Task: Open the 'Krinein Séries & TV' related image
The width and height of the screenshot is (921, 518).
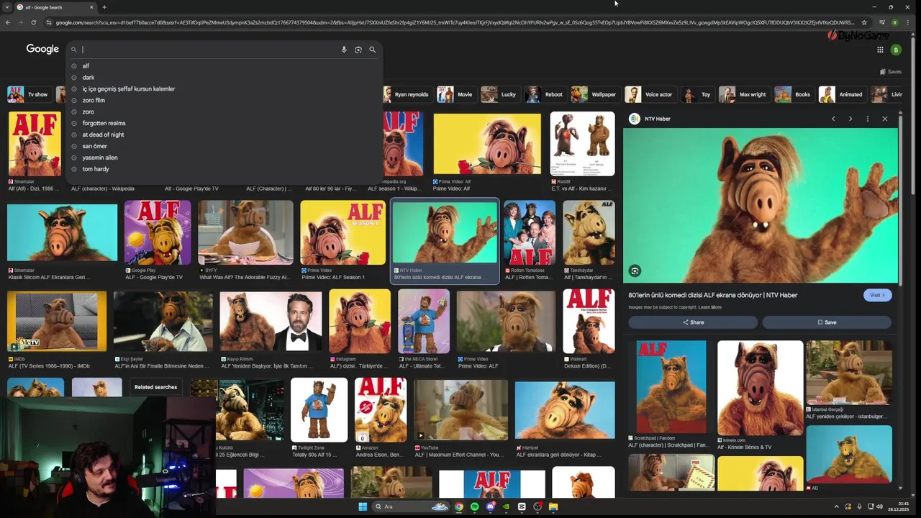Action: click(x=760, y=388)
